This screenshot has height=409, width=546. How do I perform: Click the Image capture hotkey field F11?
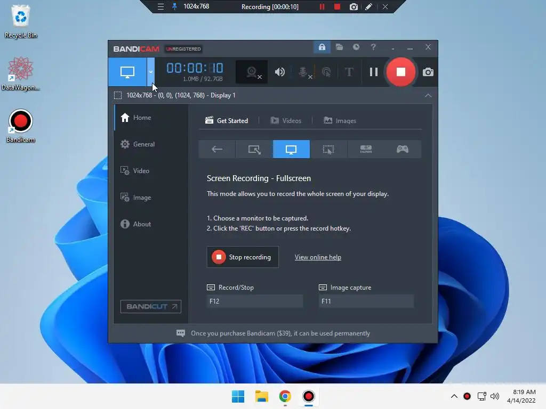pyautogui.click(x=366, y=301)
